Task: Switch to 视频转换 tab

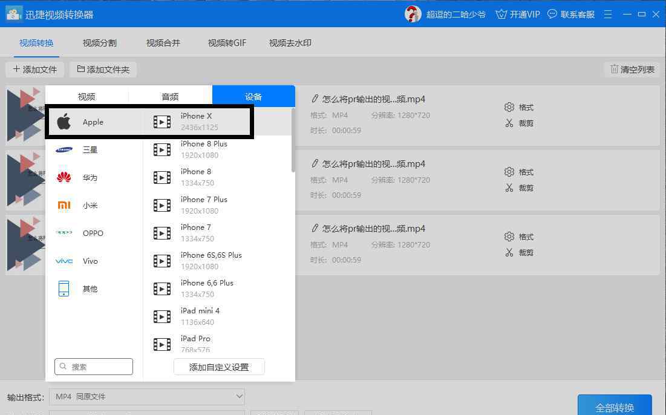Action: point(36,43)
